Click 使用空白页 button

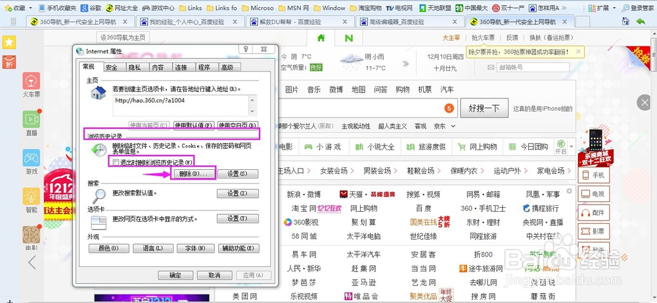(238, 125)
